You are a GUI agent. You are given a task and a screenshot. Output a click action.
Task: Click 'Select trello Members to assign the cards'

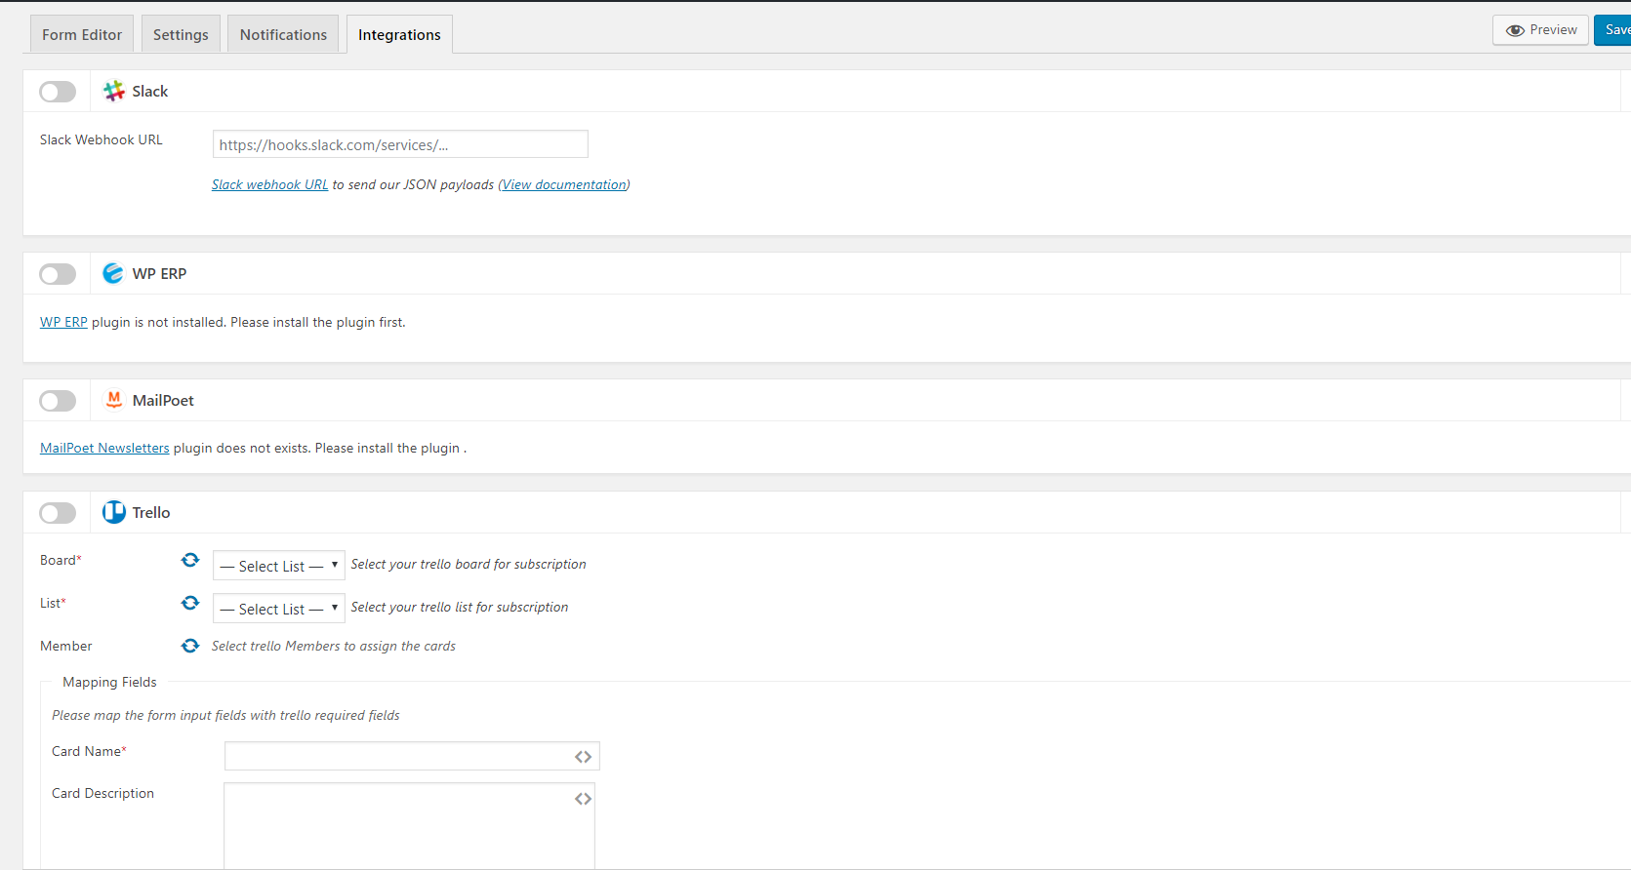click(x=334, y=646)
